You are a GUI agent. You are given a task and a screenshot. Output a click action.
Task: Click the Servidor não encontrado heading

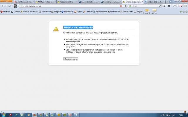78,27
